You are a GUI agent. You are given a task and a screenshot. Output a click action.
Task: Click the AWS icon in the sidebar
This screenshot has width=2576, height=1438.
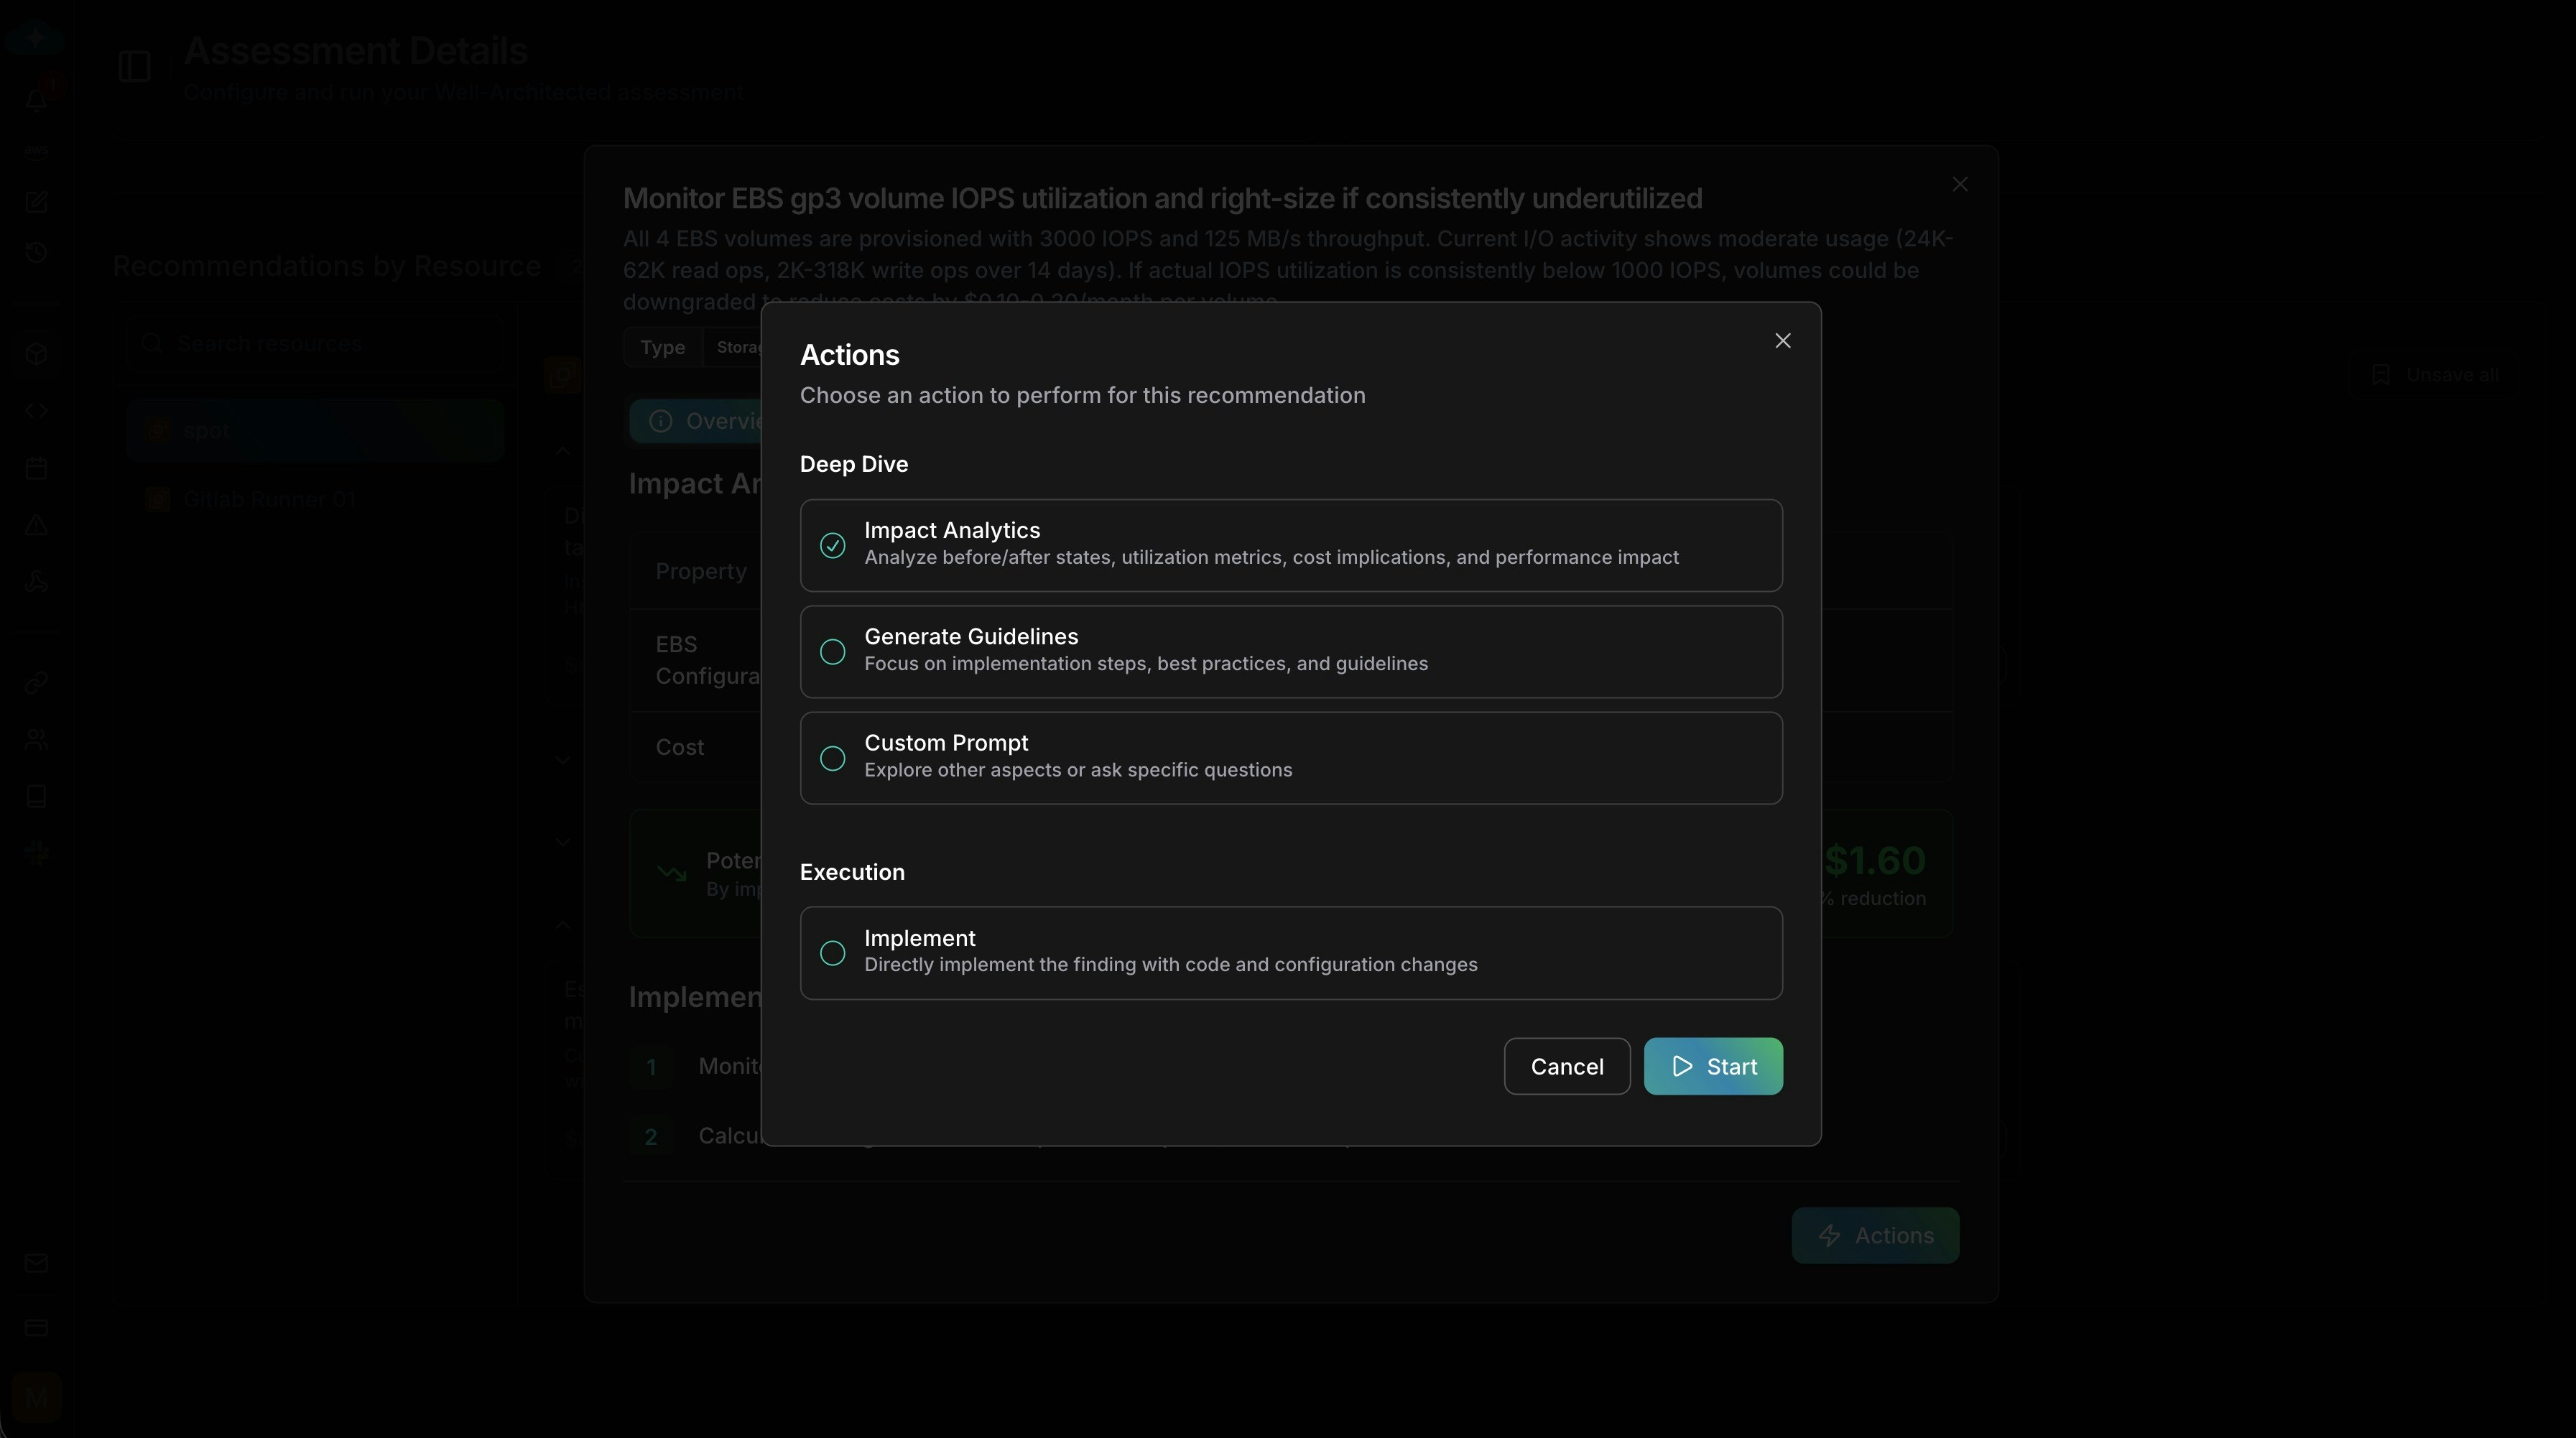[x=37, y=152]
